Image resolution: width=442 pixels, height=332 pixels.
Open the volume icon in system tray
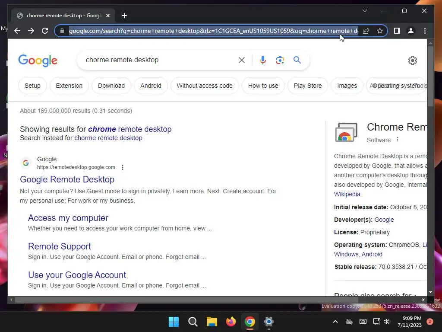pyautogui.click(x=387, y=322)
